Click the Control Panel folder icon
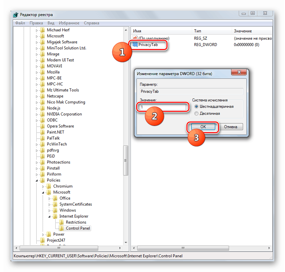285x272 pixels. pos(62,229)
